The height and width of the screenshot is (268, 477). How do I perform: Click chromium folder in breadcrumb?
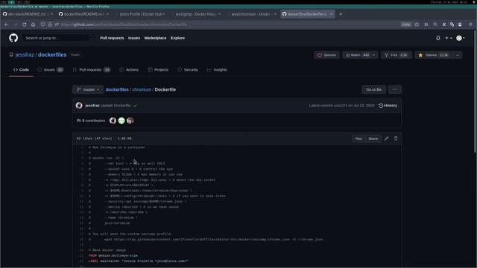[x=142, y=89]
